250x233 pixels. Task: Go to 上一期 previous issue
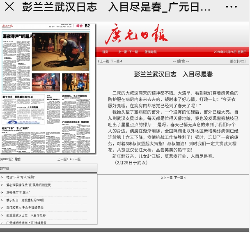coord(122,52)
